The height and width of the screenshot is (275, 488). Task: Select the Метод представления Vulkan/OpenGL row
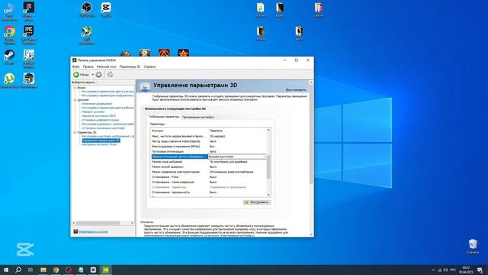point(208,141)
